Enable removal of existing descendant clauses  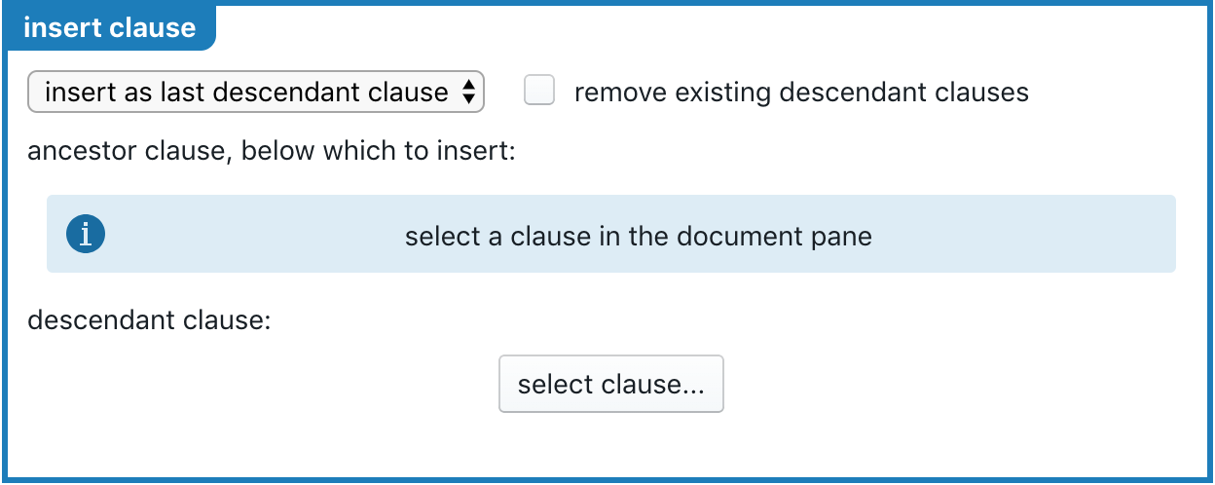[x=539, y=92]
